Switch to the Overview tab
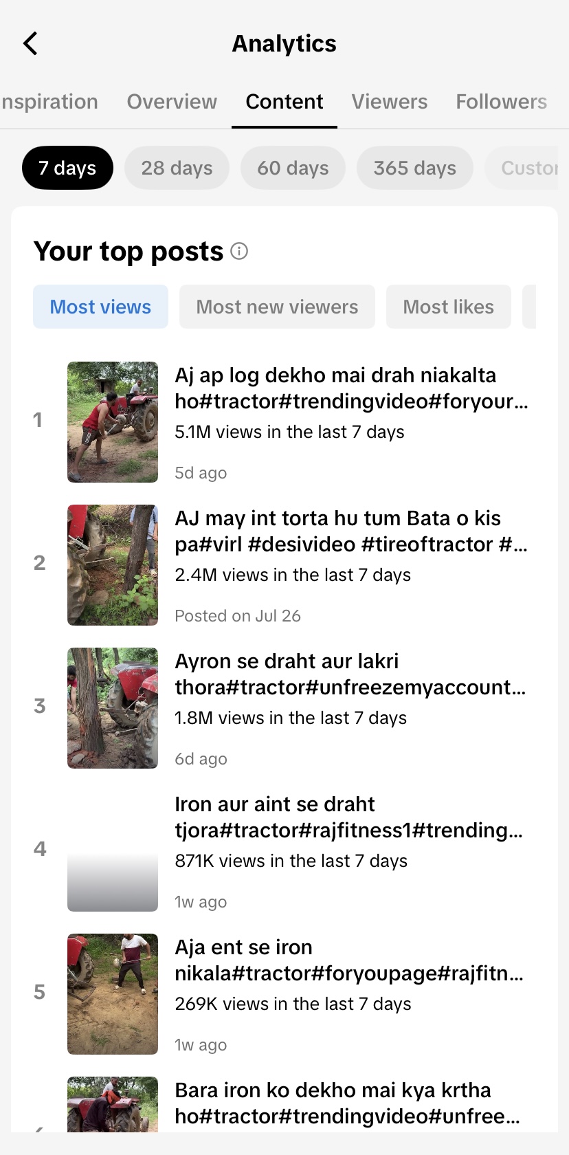Image resolution: width=569 pixels, height=1155 pixels. (172, 102)
